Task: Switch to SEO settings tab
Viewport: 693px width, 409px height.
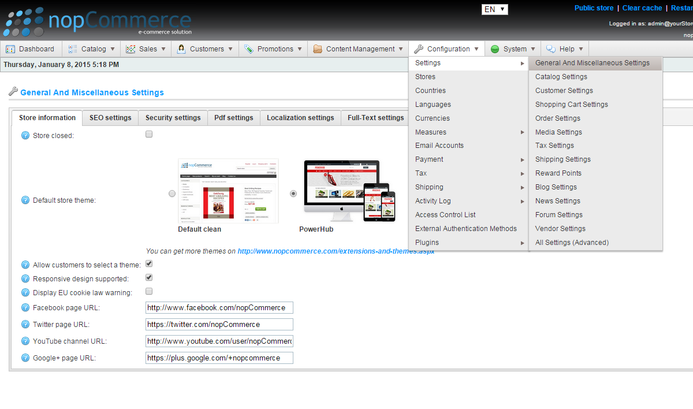Action: (x=110, y=118)
